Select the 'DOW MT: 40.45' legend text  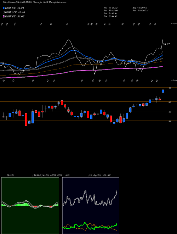[15, 12]
